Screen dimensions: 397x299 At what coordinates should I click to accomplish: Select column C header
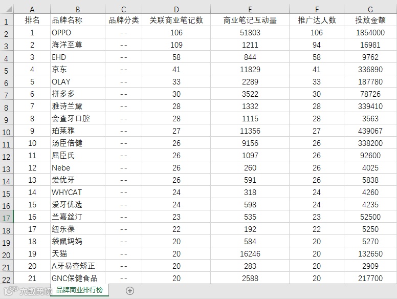124,9
